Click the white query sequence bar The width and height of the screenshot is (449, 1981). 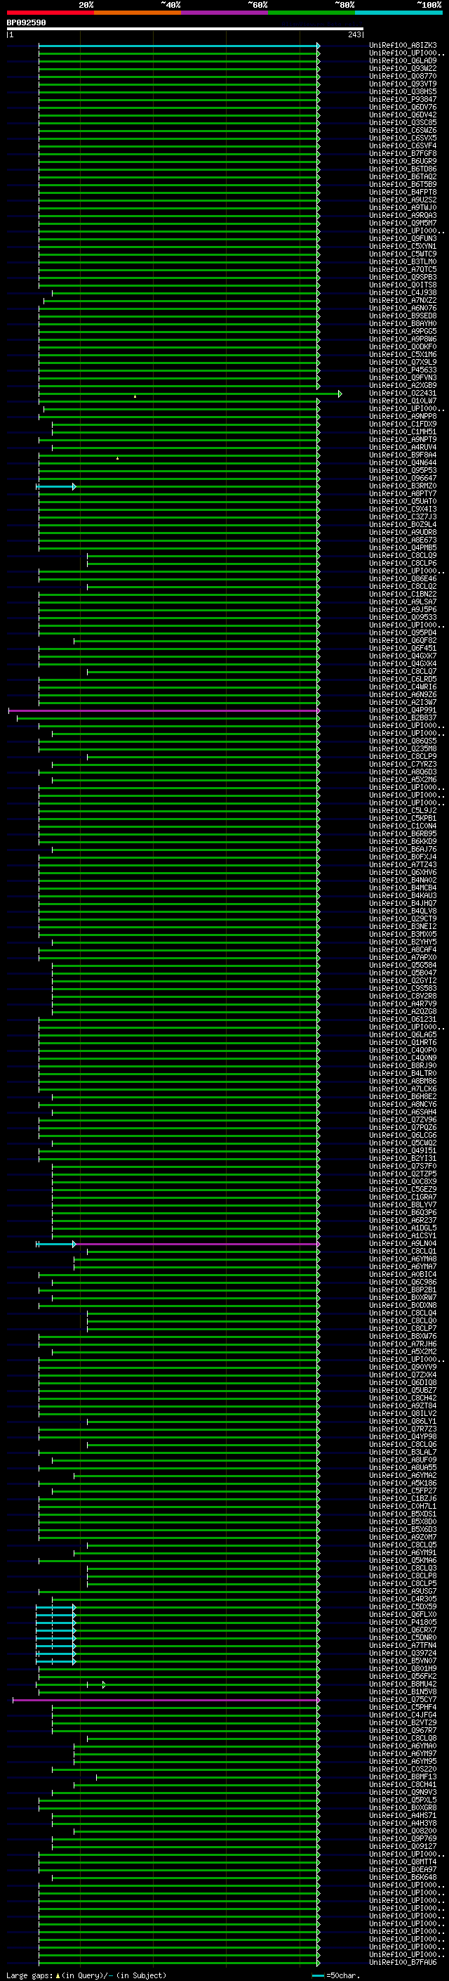tap(185, 28)
